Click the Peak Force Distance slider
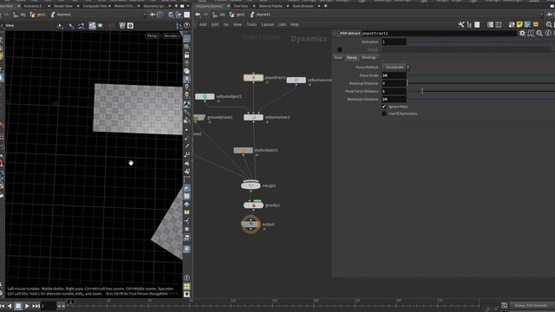The height and width of the screenshot is (312, 555). (x=481, y=91)
